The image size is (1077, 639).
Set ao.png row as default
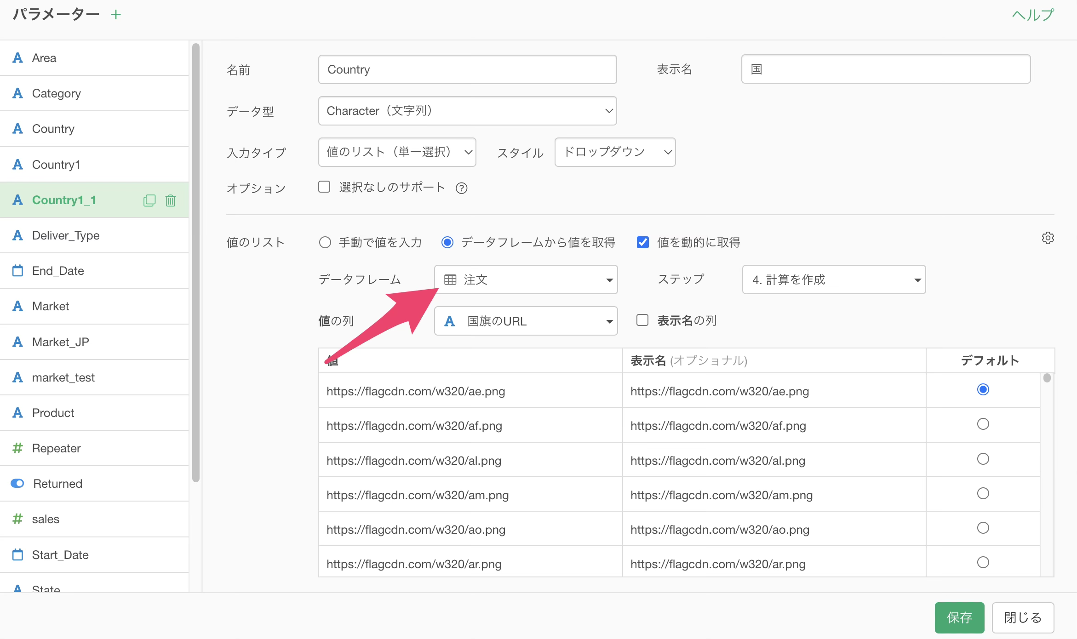(983, 528)
